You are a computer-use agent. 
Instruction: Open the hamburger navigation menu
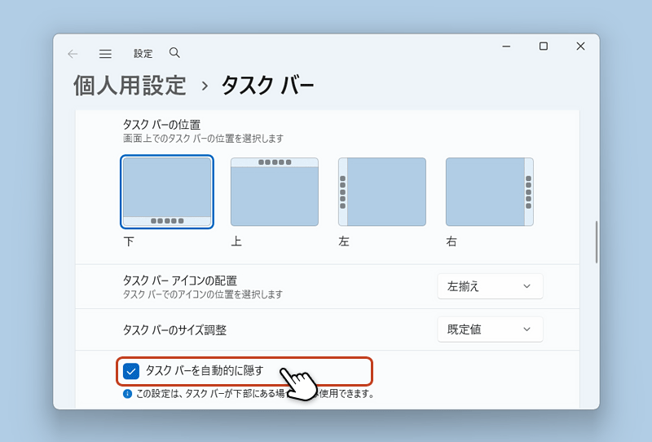pos(105,54)
